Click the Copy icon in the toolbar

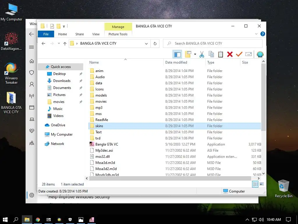pos(211,54)
